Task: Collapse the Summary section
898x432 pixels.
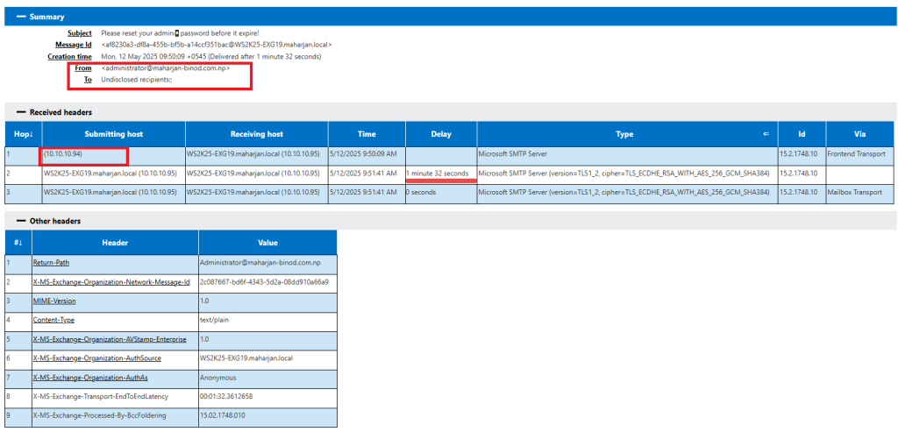Action: (21, 17)
